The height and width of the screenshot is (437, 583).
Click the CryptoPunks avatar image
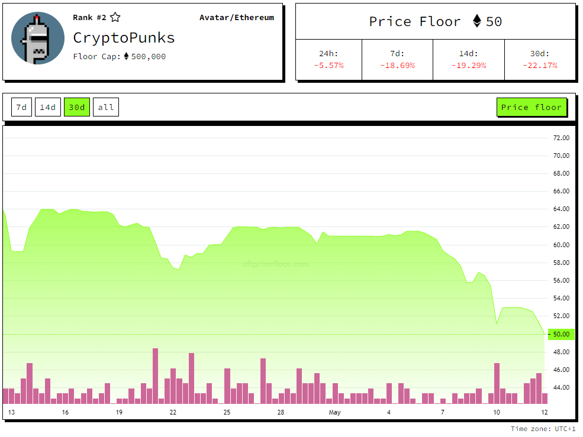[38, 38]
